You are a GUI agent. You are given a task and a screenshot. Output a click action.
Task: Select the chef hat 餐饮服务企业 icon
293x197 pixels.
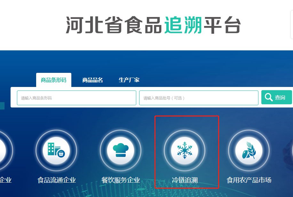point(121,150)
